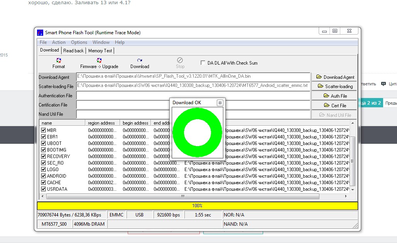Screen dimensions: 397x243
Task: Switch to the Memory Test tab
Action: coord(100,50)
